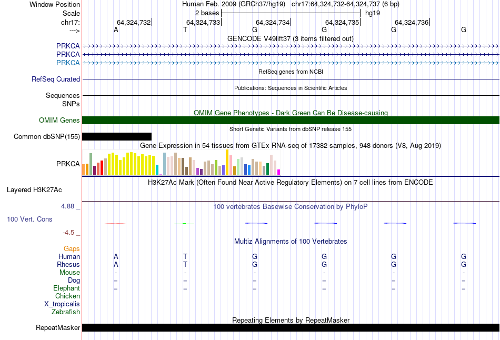This screenshot has height=340, width=500.
Task: Click the 4.88 PhyloP upper scale value
Action: tap(67, 206)
